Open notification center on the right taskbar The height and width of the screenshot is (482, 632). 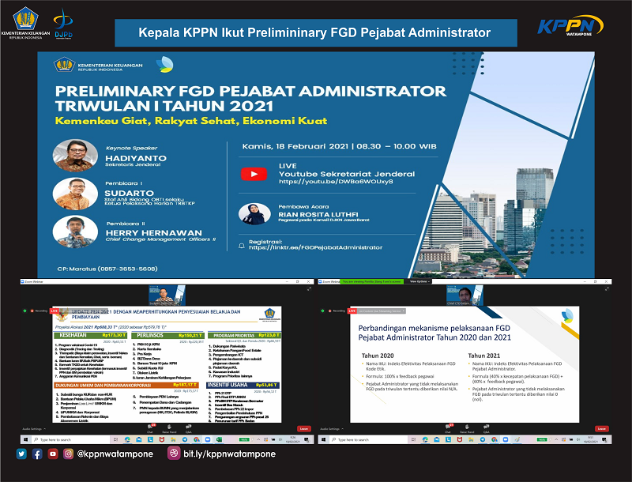coord(604,439)
